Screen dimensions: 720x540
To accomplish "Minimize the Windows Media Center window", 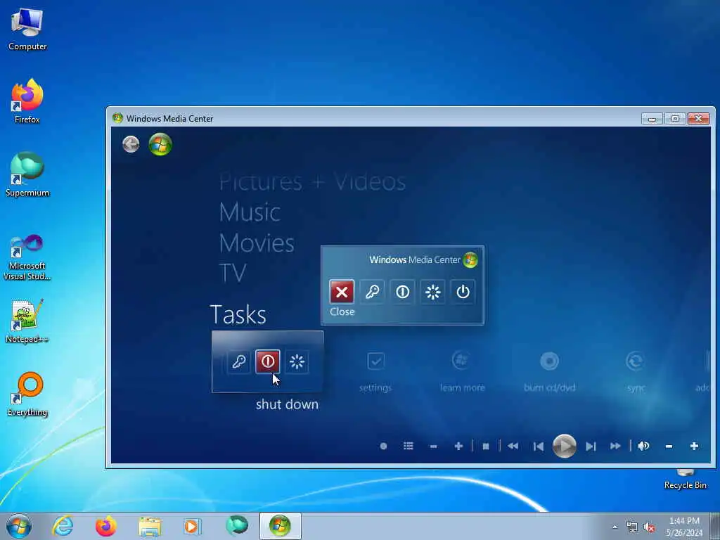I will pos(652,118).
